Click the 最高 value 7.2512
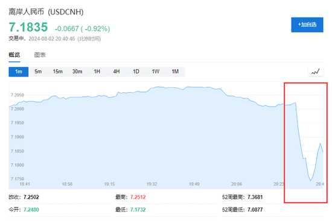The image size is (332, 221). (138, 197)
